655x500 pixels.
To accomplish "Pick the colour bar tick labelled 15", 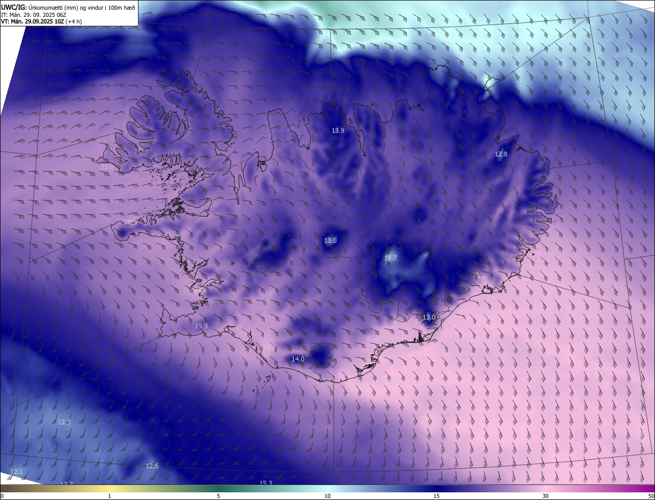I will click(x=436, y=496).
